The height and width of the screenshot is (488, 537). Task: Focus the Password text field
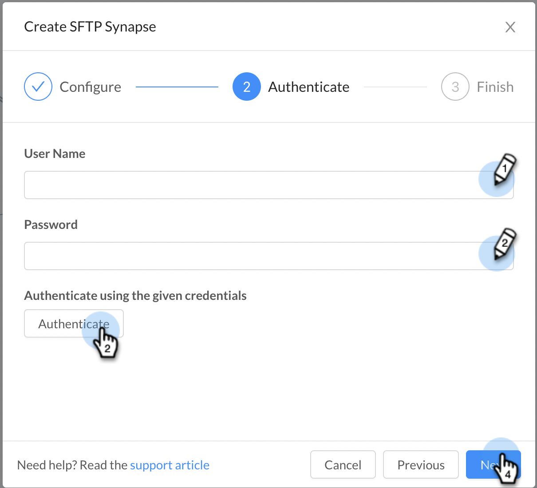click(269, 256)
